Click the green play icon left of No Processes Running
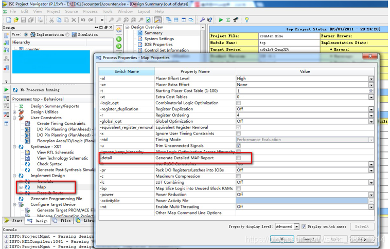The width and height of the screenshot is (390, 249). 6,90
